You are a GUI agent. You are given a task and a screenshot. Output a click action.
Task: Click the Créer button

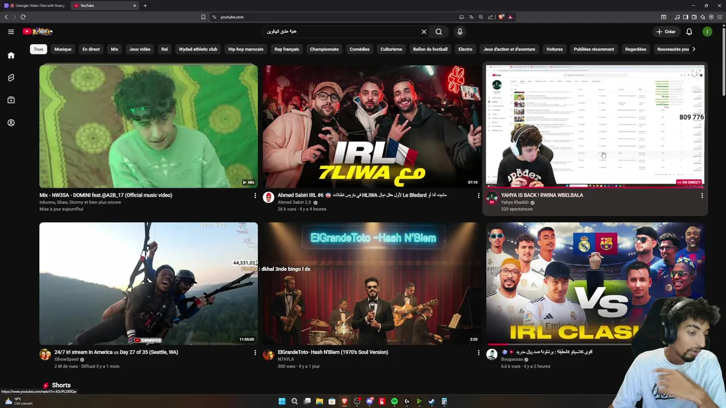(666, 32)
